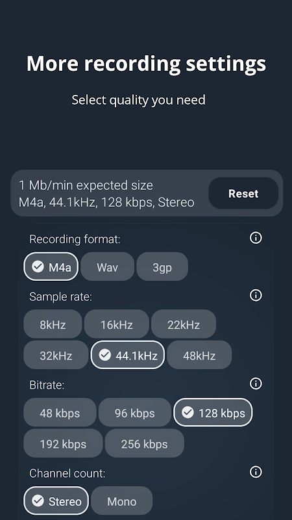Viewport: 292px width, 520px height.
Task: Choose 22kHz sample rate
Action: pos(184,324)
